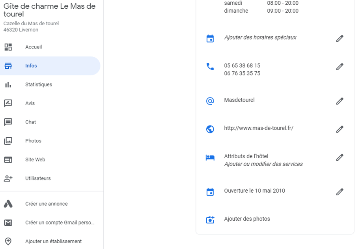Click the Utilisateurs add-person icon
364x249 pixels.
click(x=8, y=178)
